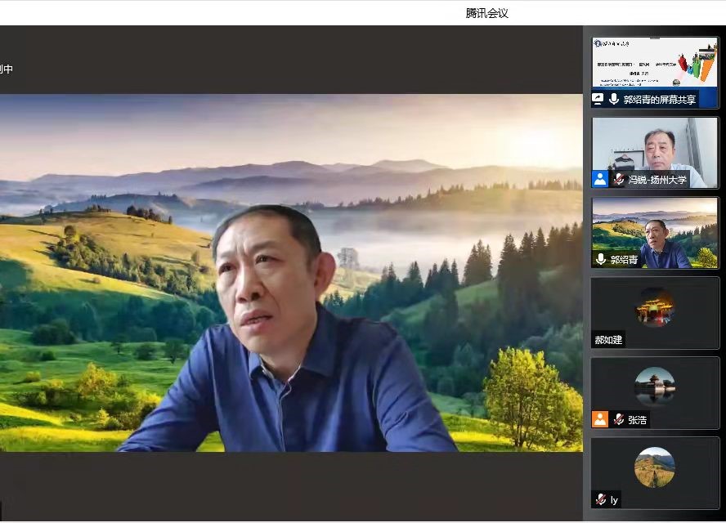Click the 冯锐-扬州大学 name label
726x523 pixels.
click(657, 179)
